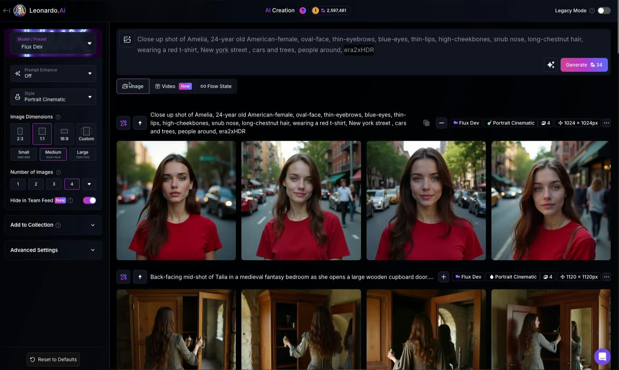The width and height of the screenshot is (619, 370).
Task: Open the token balance 2,597,481
Action: click(331, 10)
